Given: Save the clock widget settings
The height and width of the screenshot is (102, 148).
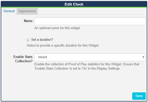Looking at the screenshot, I should (139, 96).
